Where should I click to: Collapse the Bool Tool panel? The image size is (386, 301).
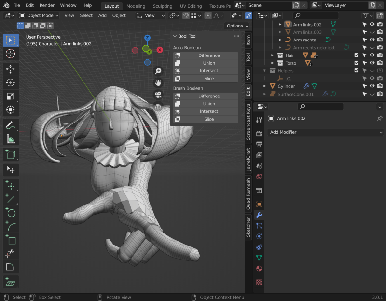(x=175, y=36)
